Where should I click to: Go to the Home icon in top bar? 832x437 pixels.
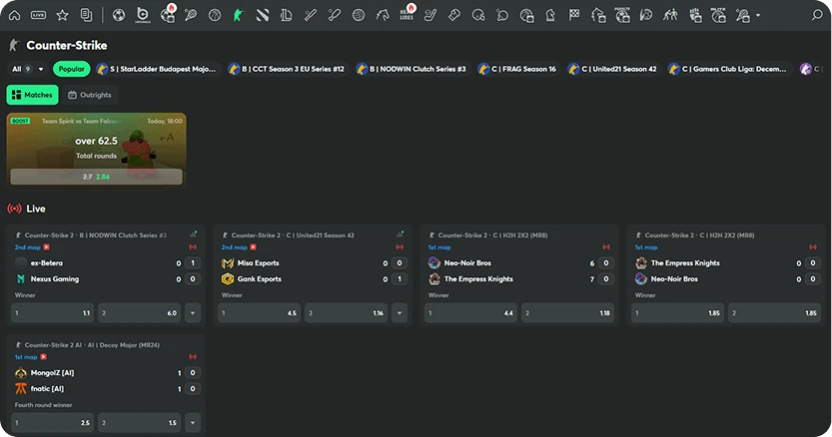pos(14,15)
